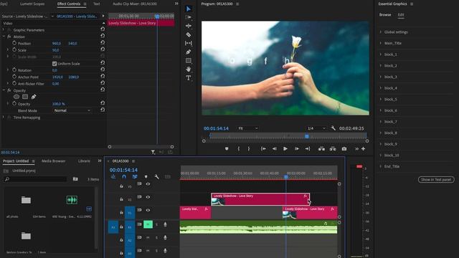Reset Rotation parameter in Effect Controls
This screenshot has height=258, width=459.
(103, 70)
